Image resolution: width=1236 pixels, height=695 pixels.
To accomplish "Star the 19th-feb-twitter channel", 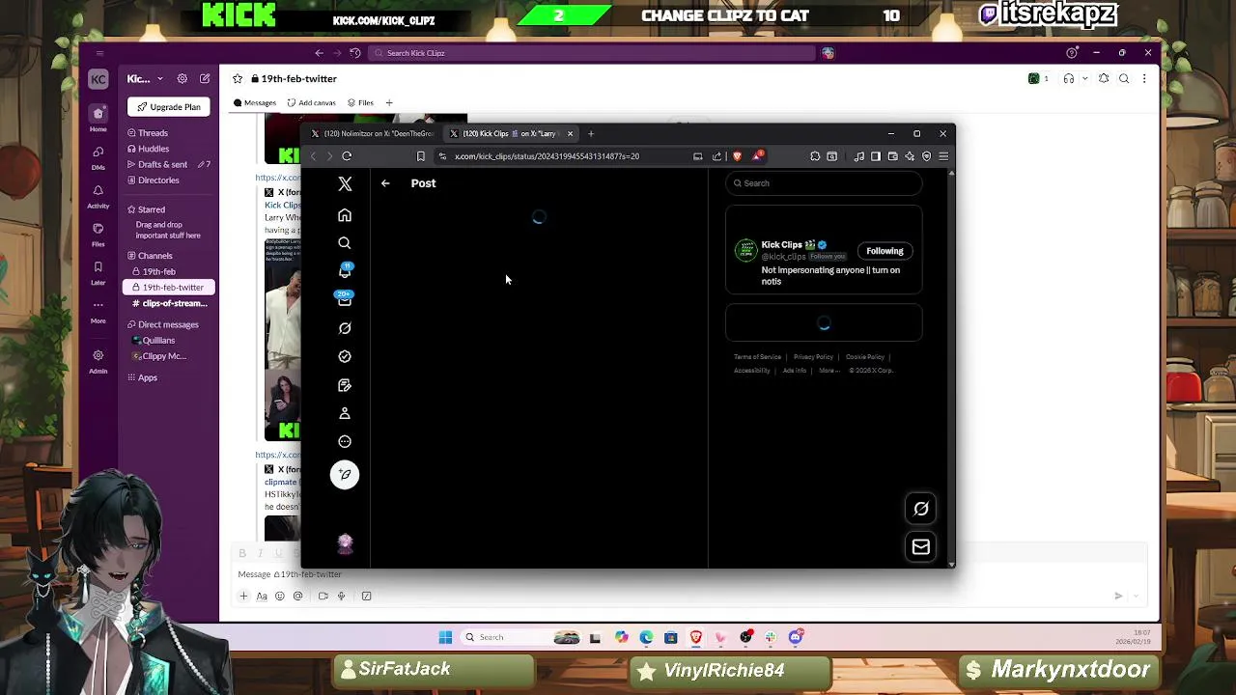I will [238, 79].
